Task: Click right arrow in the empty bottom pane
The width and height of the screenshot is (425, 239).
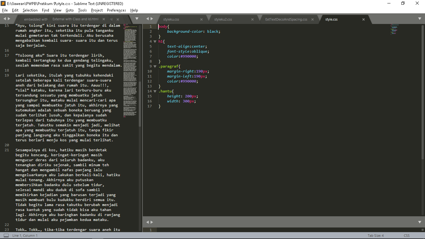Action: 152,222
